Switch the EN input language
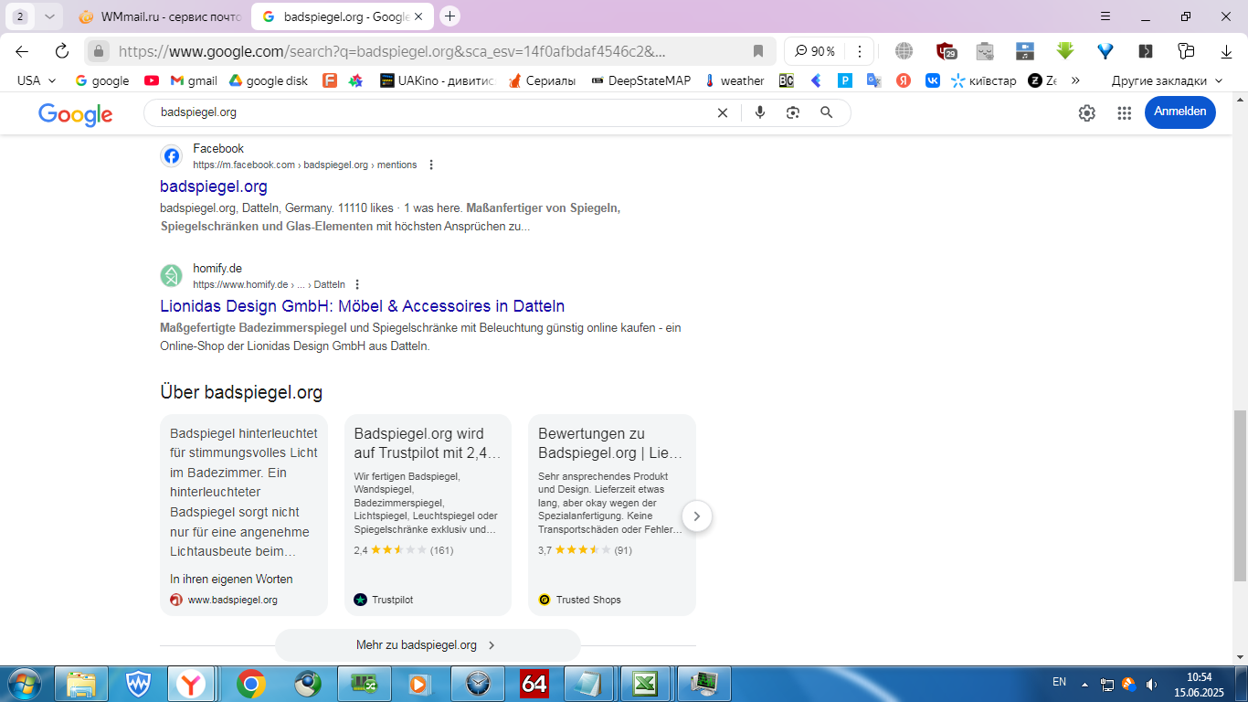This screenshot has width=1248, height=702. point(1059,682)
